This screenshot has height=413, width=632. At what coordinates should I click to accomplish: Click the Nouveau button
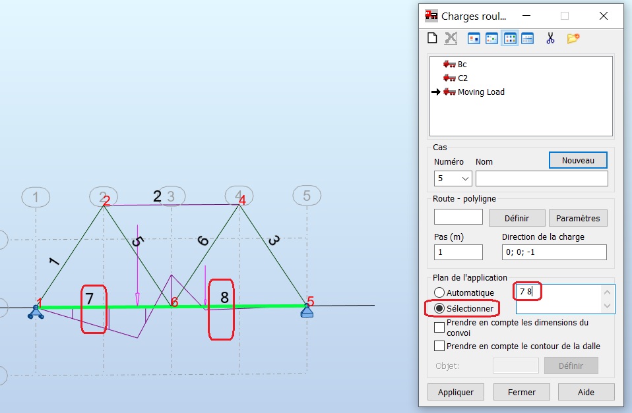point(578,160)
